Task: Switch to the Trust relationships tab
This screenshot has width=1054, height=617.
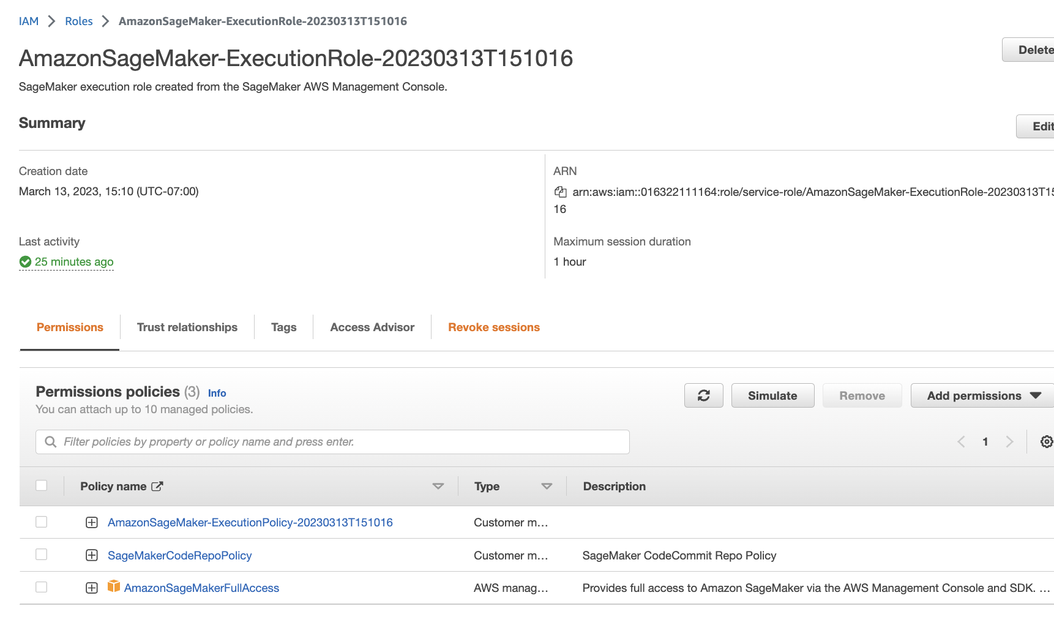Action: 187,327
